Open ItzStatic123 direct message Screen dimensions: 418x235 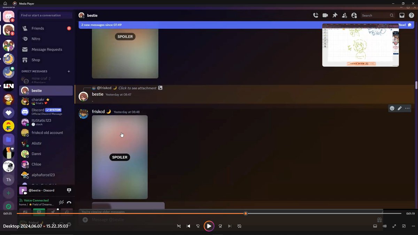(46, 122)
